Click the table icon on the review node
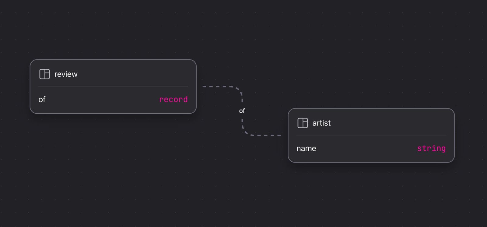Screen dimensions: 487x227 coord(44,74)
